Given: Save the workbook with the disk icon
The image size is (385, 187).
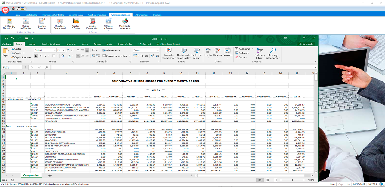Looking at the screenshot, I should [6, 38].
